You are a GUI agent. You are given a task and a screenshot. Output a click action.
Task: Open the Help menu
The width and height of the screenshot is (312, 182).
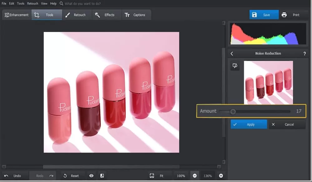[x=53, y=3]
